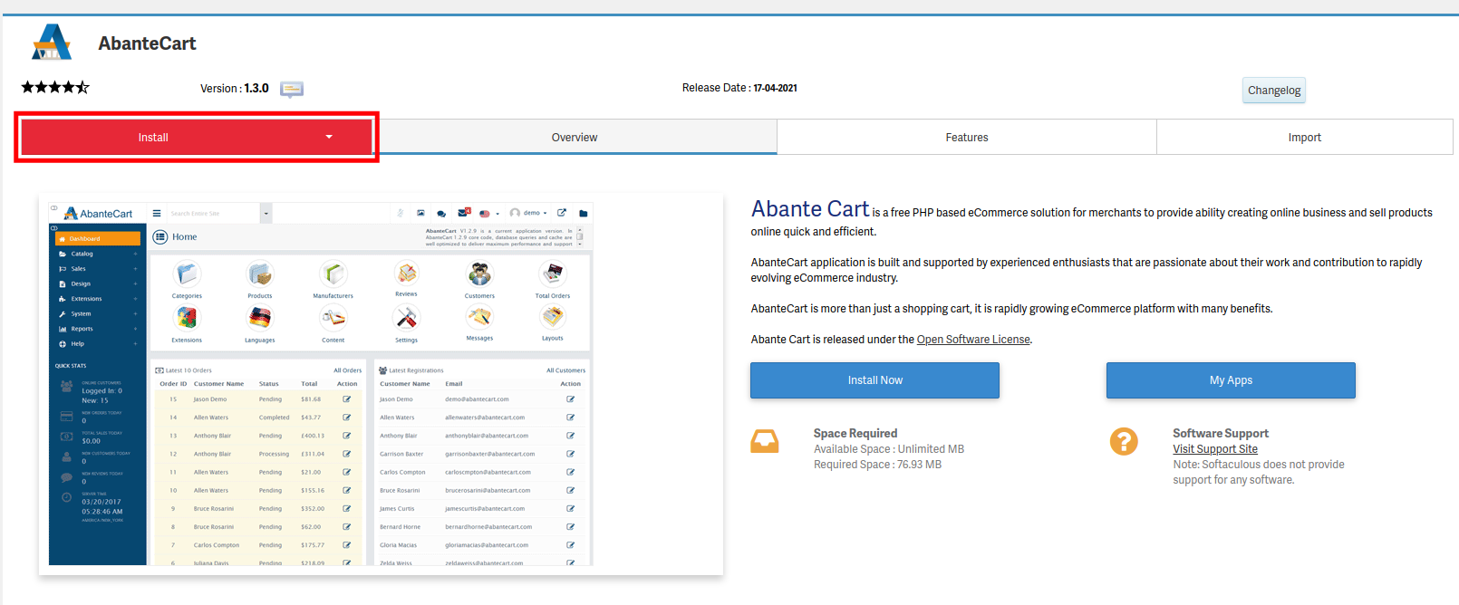Switch to the Features tab
The height and width of the screenshot is (605, 1459).
pos(967,138)
